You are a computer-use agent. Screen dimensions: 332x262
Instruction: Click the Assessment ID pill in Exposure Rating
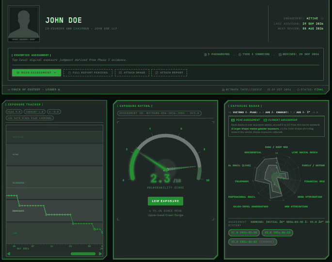point(159,114)
